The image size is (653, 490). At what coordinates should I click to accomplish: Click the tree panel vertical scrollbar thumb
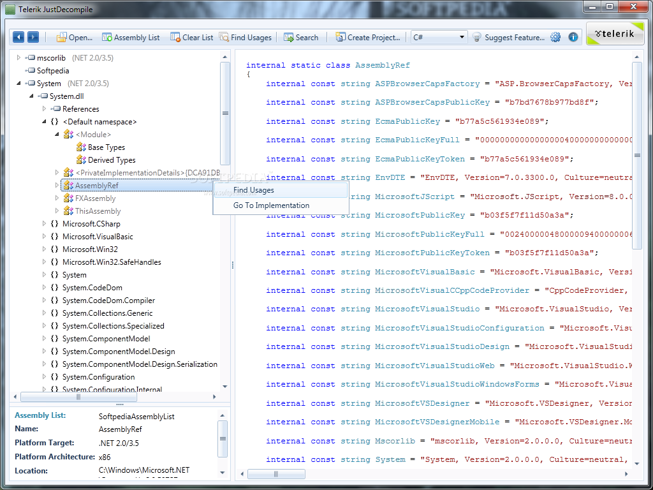coord(225,114)
